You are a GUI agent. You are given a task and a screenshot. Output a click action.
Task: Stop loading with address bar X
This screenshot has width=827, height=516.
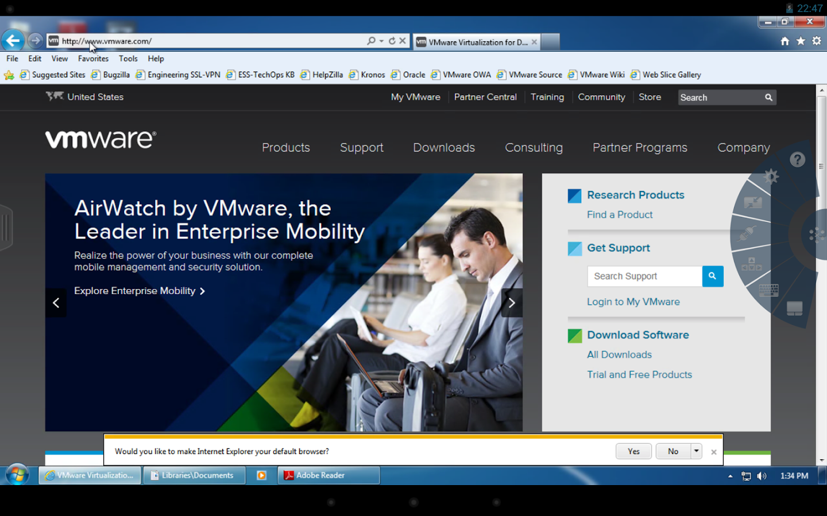[x=403, y=41]
